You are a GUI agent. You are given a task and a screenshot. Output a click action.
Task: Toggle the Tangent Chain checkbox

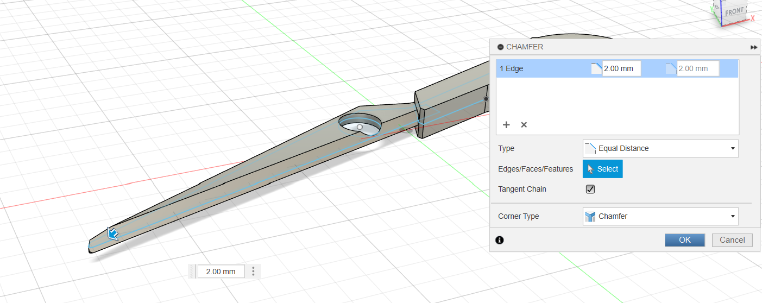(590, 190)
